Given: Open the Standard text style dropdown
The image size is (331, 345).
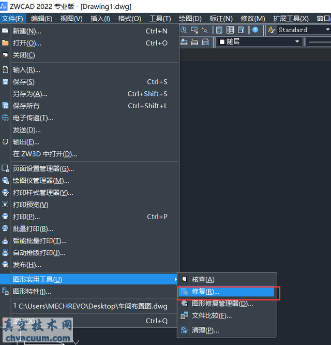Looking at the screenshot, I should click(x=328, y=30).
